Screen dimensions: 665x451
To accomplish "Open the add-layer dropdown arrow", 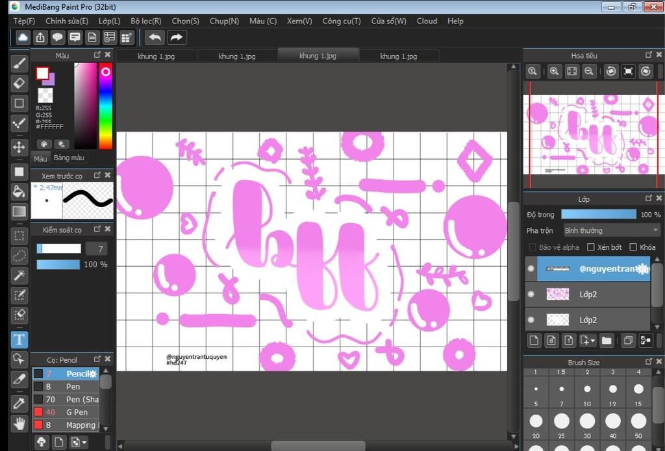I will click(x=593, y=341).
